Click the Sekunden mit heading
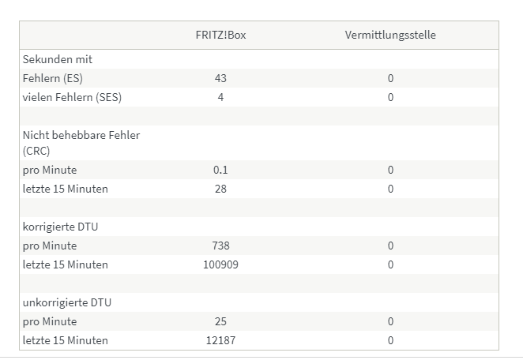 58,59
